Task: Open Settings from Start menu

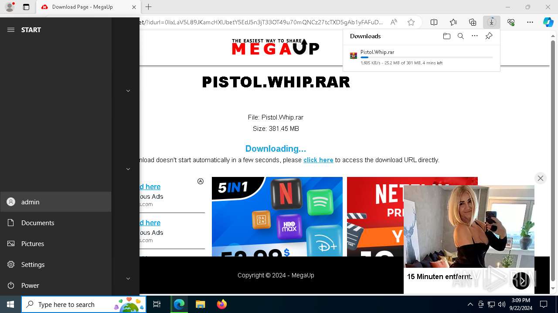Action: click(x=56, y=264)
